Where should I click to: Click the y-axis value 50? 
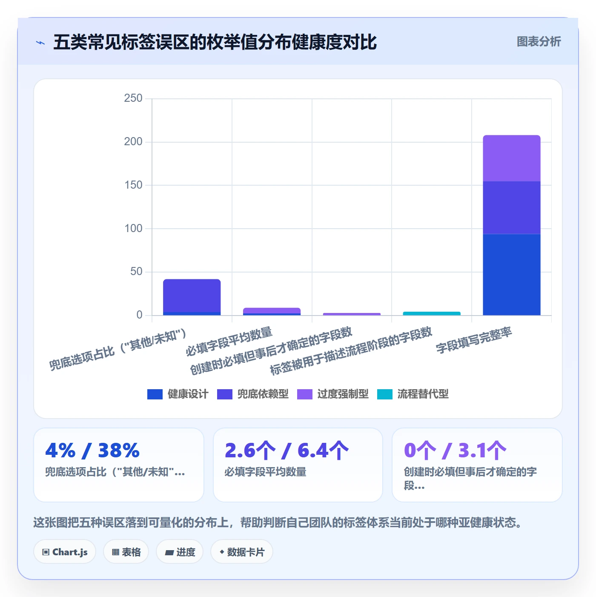(x=136, y=272)
